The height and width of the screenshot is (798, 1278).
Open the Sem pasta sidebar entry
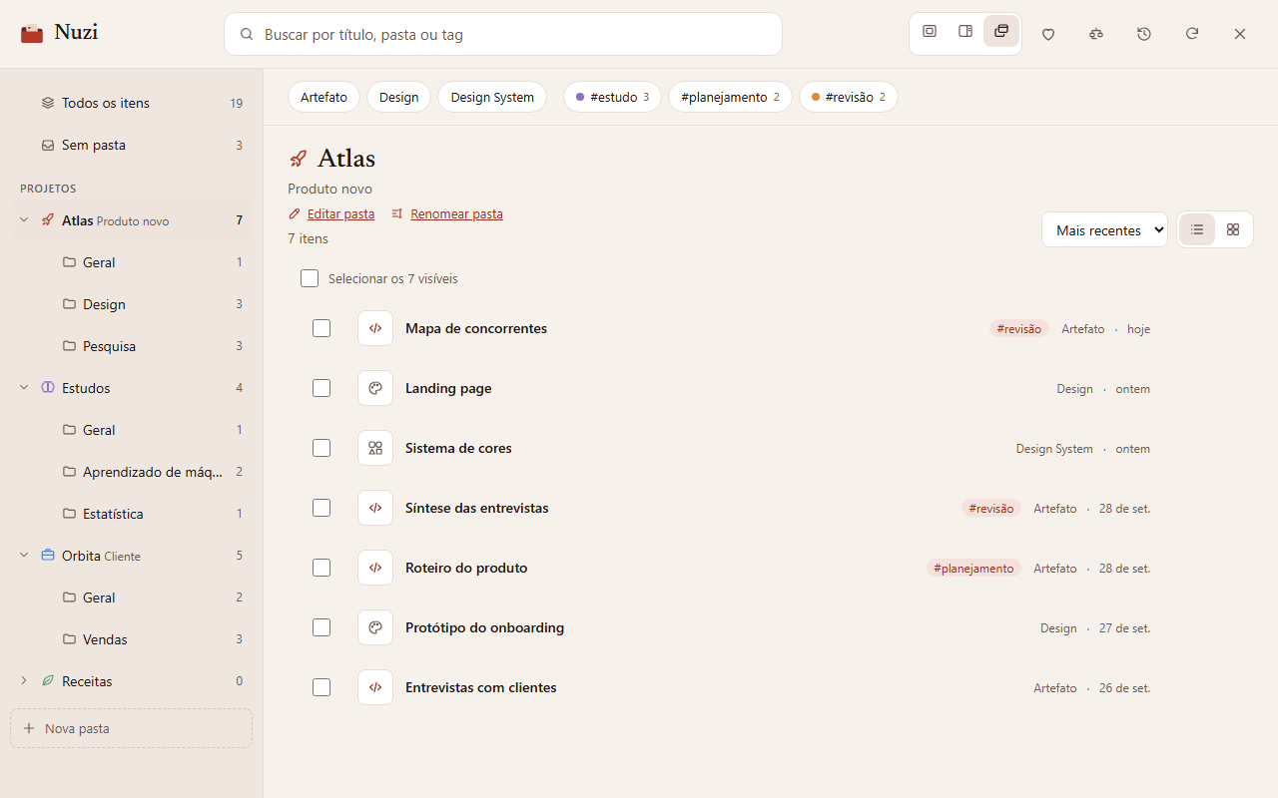(131, 145)
